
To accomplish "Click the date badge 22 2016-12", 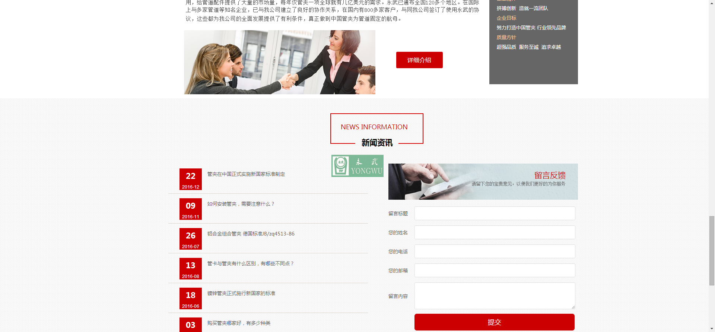I will pyautogui.click(x=191, y=179).
